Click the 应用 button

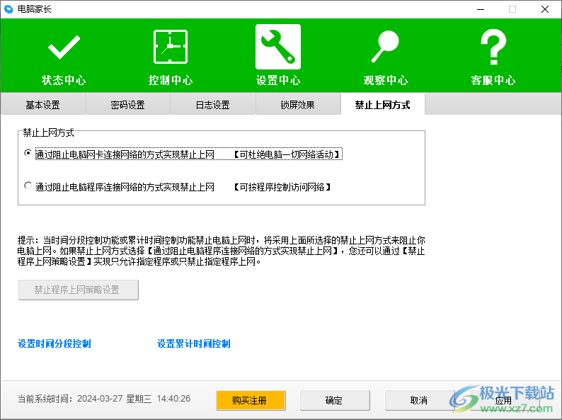[x=503, y=400]
